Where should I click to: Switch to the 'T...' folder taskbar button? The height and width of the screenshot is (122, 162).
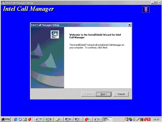pos(59,119)
